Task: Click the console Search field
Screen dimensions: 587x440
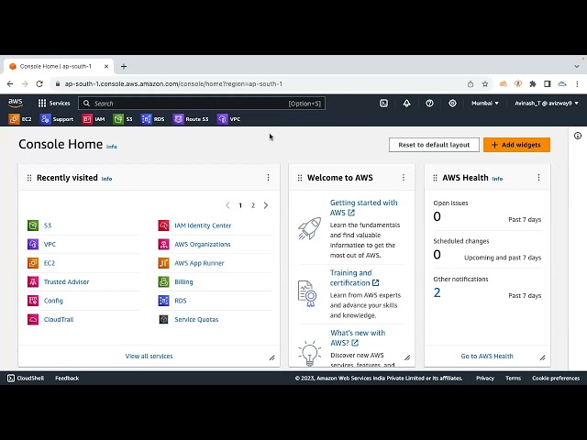Action: [x=202, y=104]
